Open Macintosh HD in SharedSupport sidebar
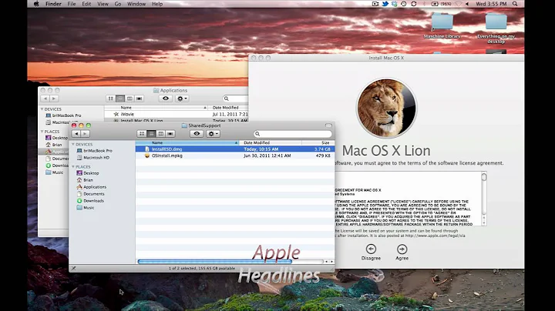The height and width of the screenshot is (311, 555). (x=93, y=158)
